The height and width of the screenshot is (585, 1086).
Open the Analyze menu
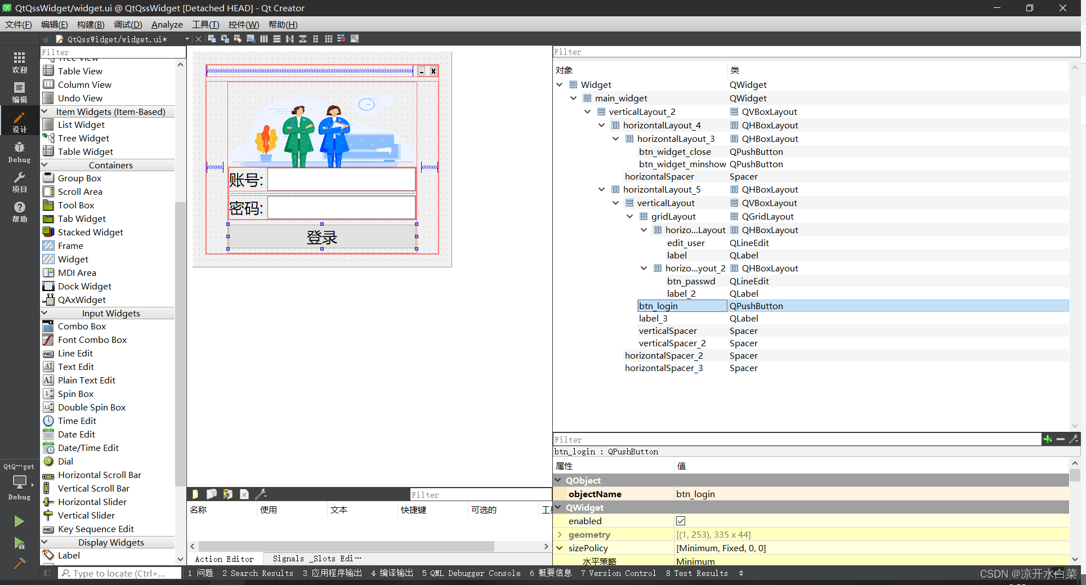click(x=167, y=24)
